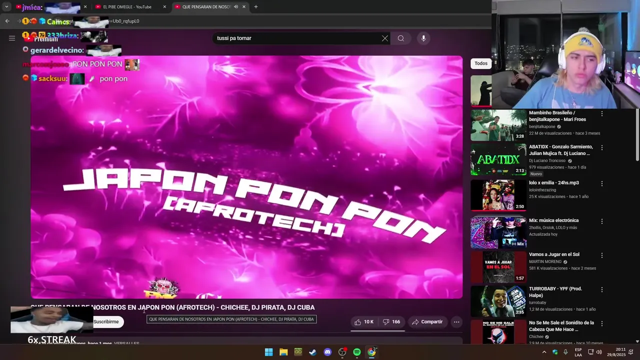Open options menu for Mix: música electrónica
This screenshot has height=360, width=640.
[602, 221]
